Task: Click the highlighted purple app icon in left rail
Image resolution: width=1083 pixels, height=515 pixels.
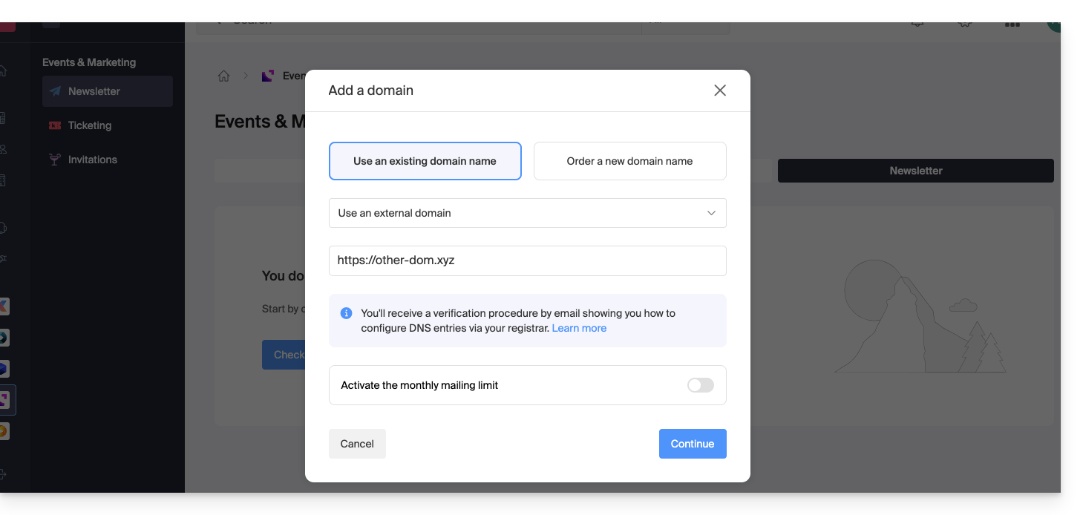Action: (x=4, y=400)
